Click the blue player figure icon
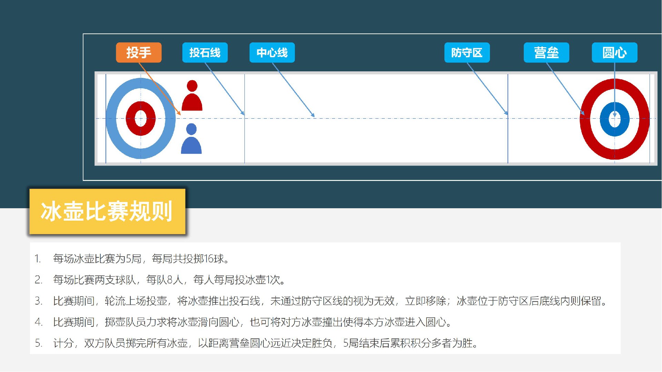This screenshot has height=372, width=662. coord(191,139)
